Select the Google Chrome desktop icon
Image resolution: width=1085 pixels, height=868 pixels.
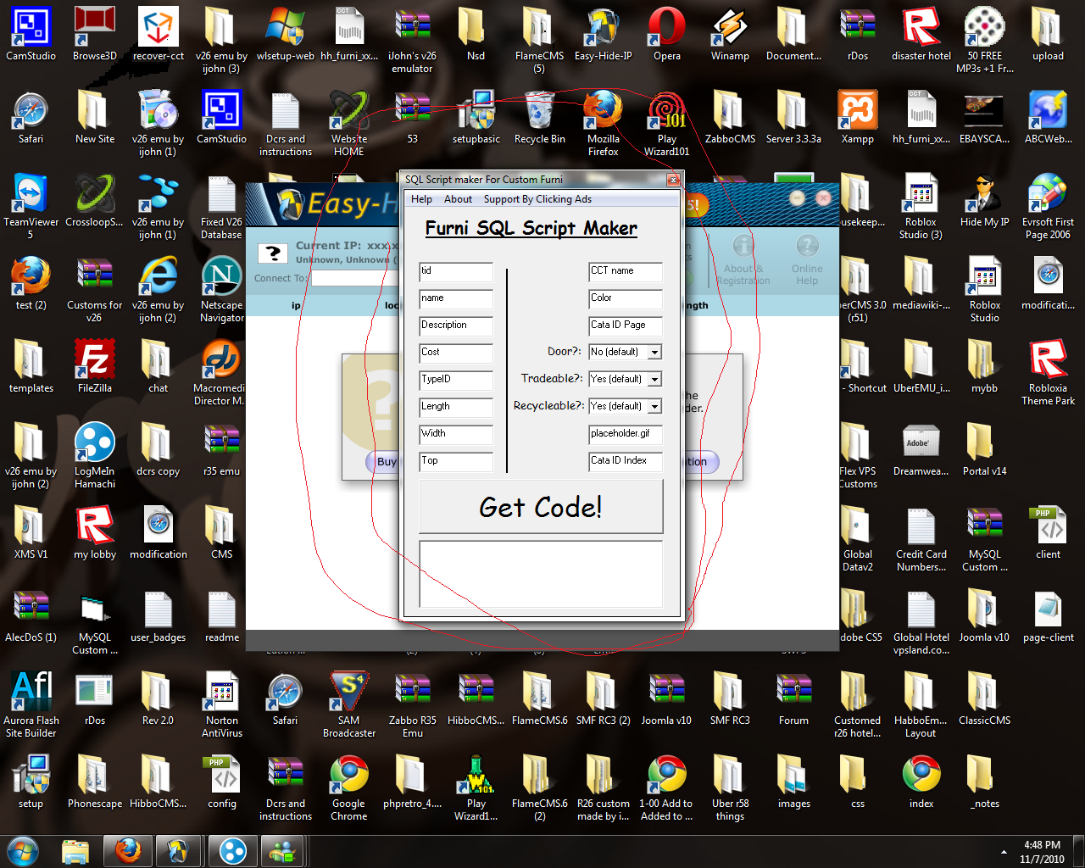348,789
